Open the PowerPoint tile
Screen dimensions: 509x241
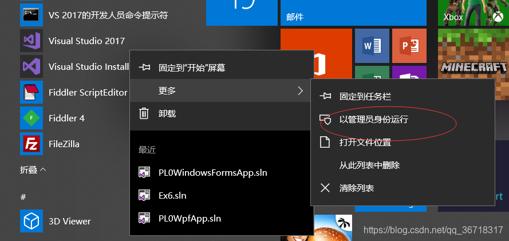click(409, 46)
